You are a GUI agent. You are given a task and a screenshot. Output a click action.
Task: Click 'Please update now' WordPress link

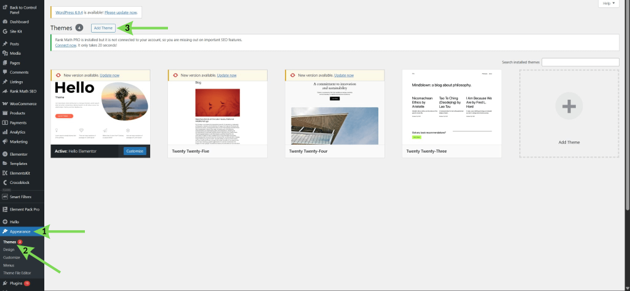tap(121, 12)
